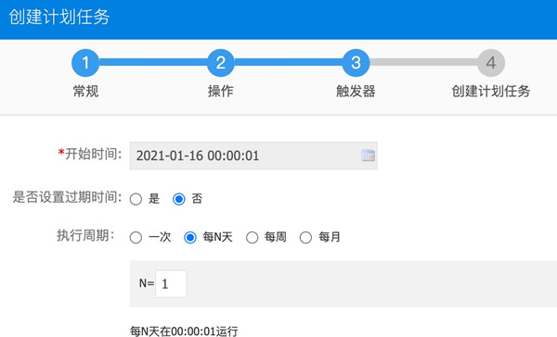
Task: Select 否 for expiry time
Action: pyautogui.click(x=178, y=199)
